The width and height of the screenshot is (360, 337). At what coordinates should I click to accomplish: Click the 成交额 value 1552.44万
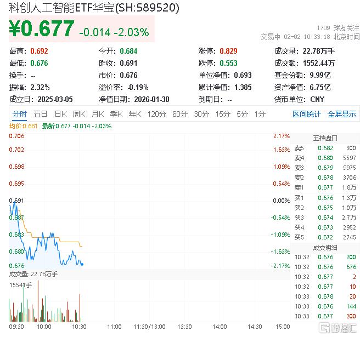pos(319,63)
